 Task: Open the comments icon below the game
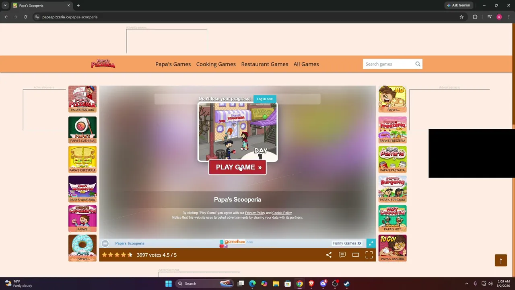(342, 255)
